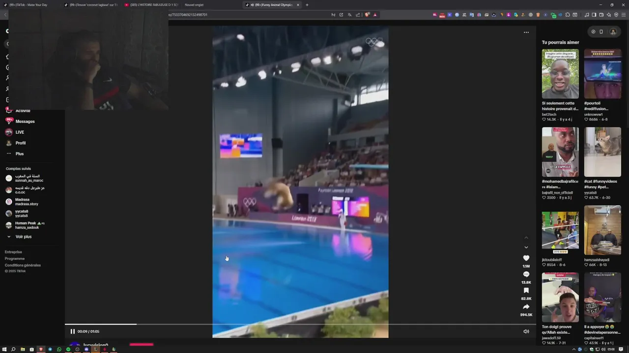The image size is (629, 353).
Task: Like the video with the heart icon
Action: pyautogui.click(x=526, y=258)
